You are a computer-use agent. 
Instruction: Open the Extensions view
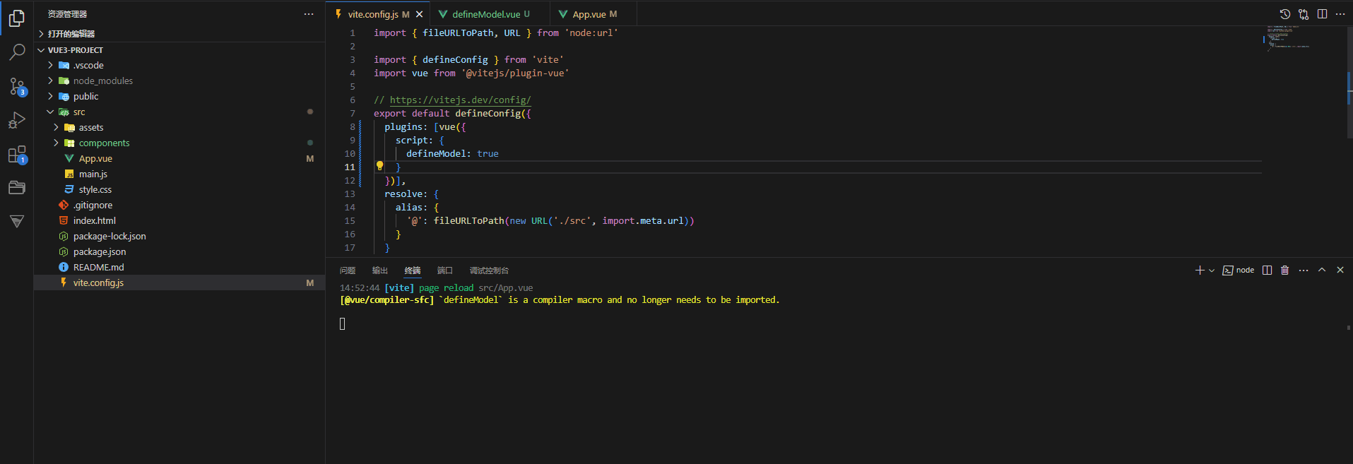coord(17,154)
